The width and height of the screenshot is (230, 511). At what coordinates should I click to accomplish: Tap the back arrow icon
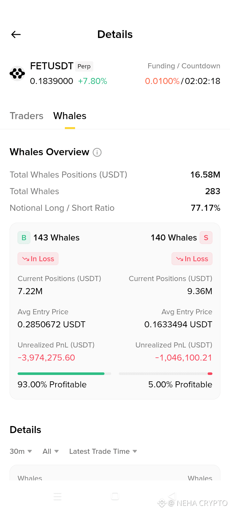click(16, 34)
